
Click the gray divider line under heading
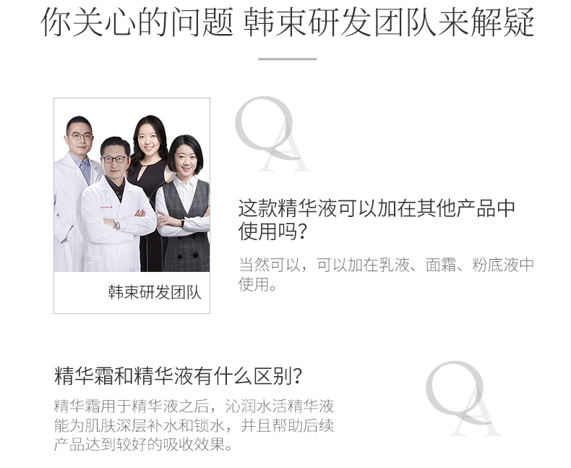[287, 59]
